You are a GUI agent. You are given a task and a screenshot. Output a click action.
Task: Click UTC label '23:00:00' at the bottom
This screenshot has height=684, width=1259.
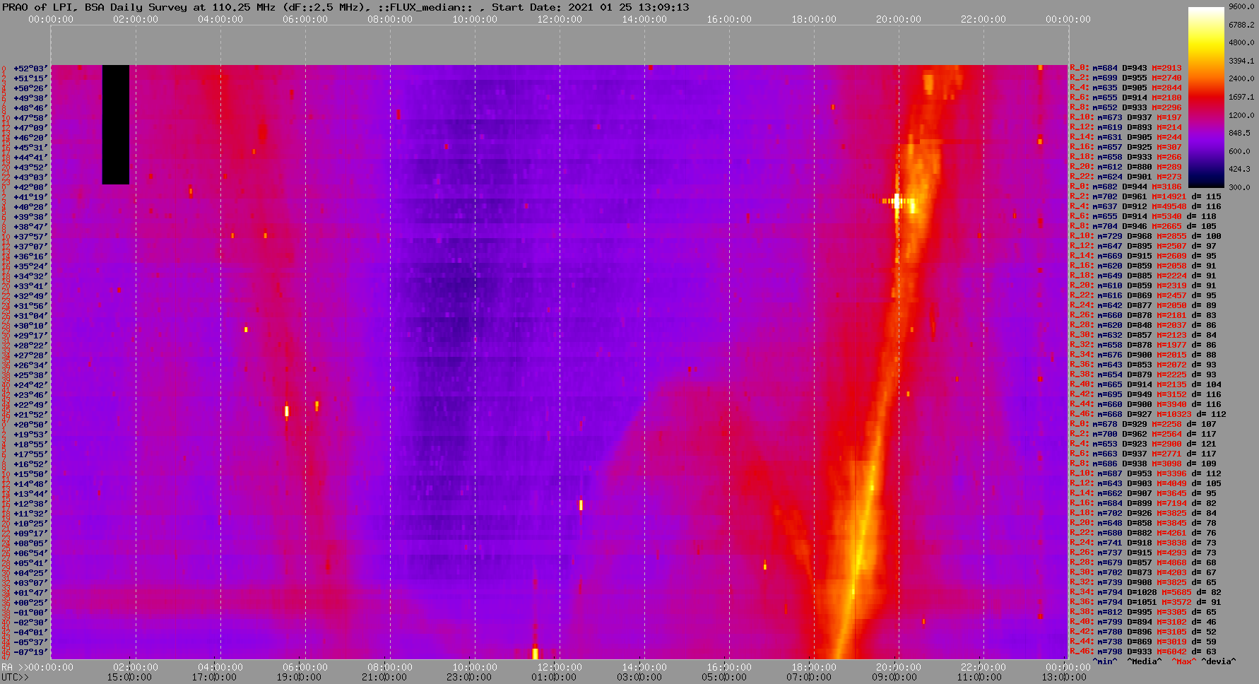[469, 678]
